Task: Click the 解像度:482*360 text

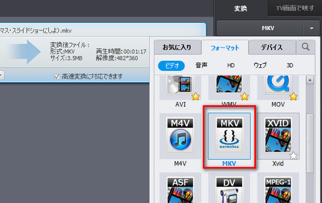Action: pyautogui.click(x=116, y=58)
